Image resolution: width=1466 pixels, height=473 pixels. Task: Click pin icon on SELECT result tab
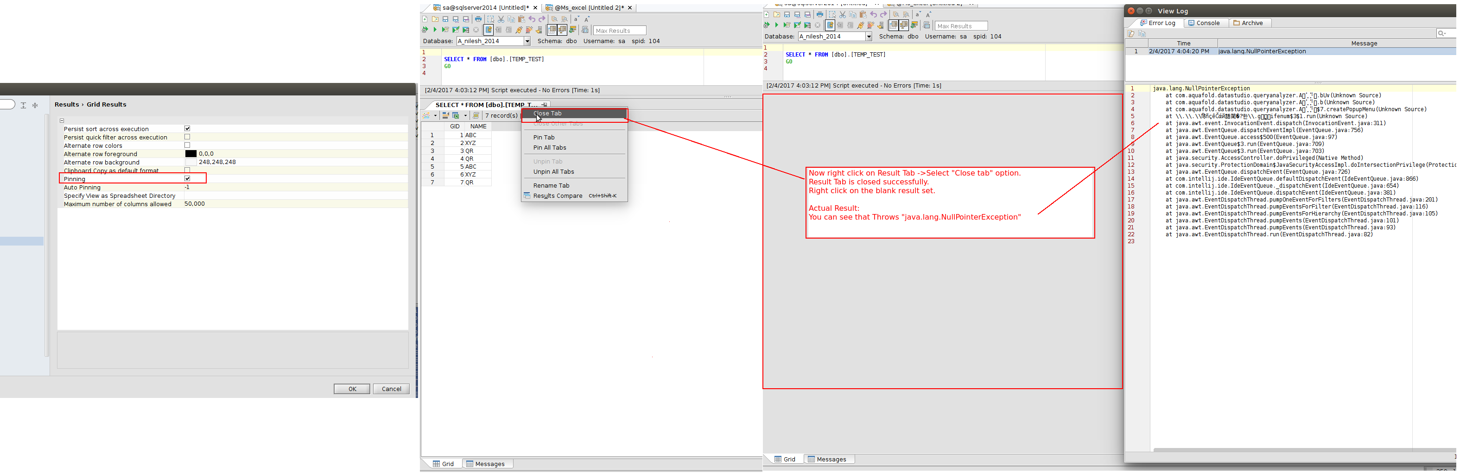tap(545, 105)
